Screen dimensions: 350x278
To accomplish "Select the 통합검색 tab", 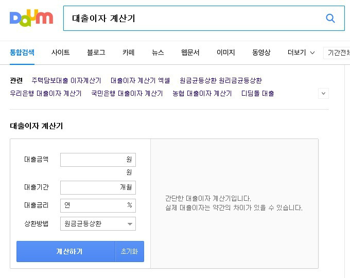I will 22,53.
